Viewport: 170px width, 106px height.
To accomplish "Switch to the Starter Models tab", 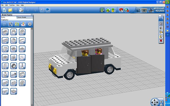I will [25, 17].
